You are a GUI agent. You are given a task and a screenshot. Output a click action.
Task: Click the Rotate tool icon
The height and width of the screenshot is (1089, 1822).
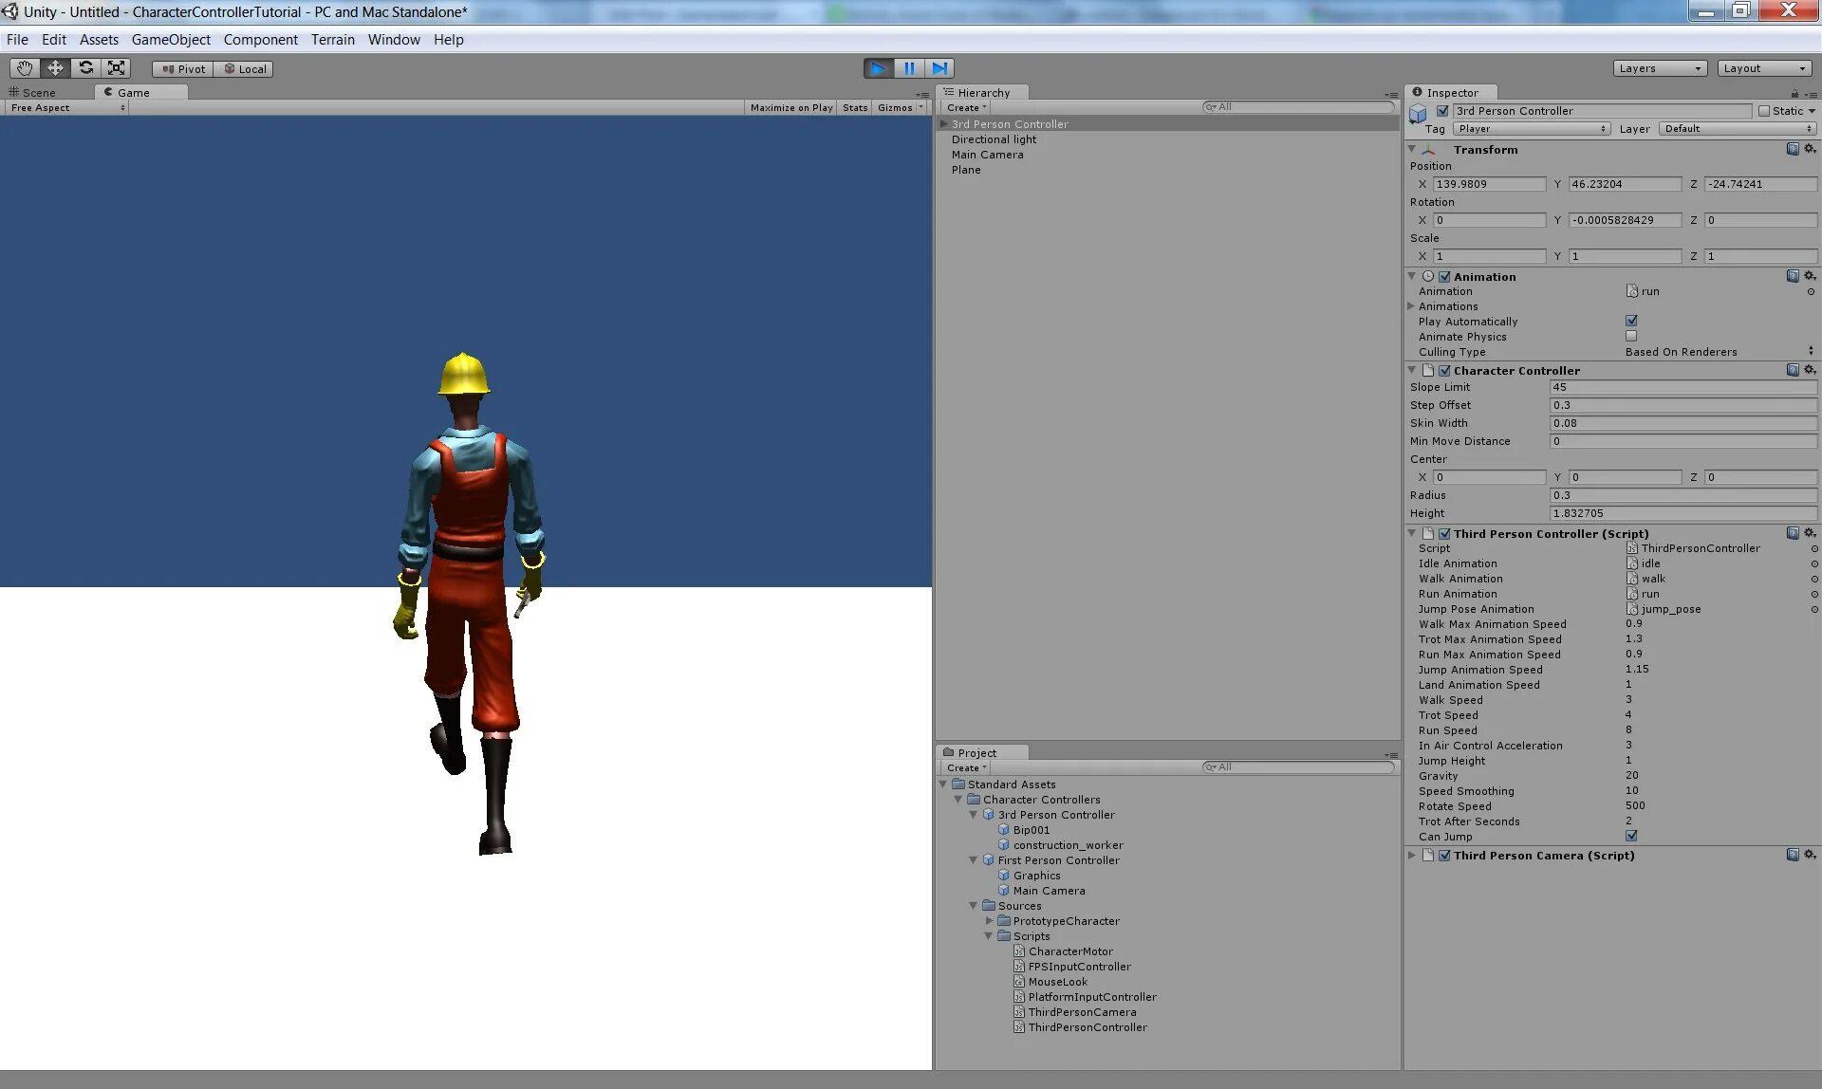click(84, 67)
